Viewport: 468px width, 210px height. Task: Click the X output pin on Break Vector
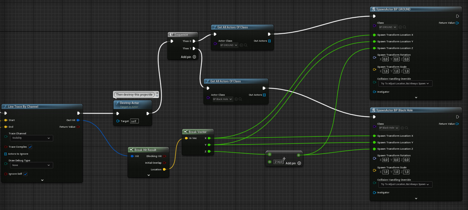tap(209, 138)
